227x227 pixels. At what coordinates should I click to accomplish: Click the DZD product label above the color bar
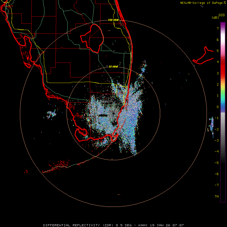pos(222,15)
